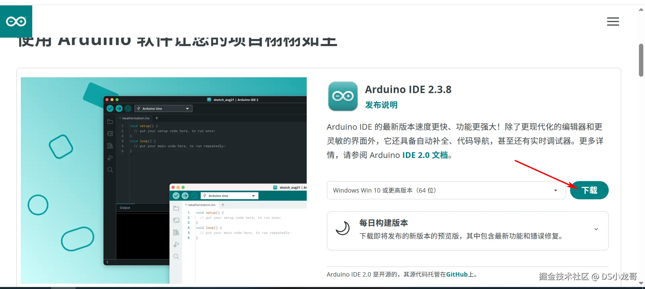Click the Arduino IDE app icon beside the title
Screen dimensions: 645x289
tap(343, 96)
